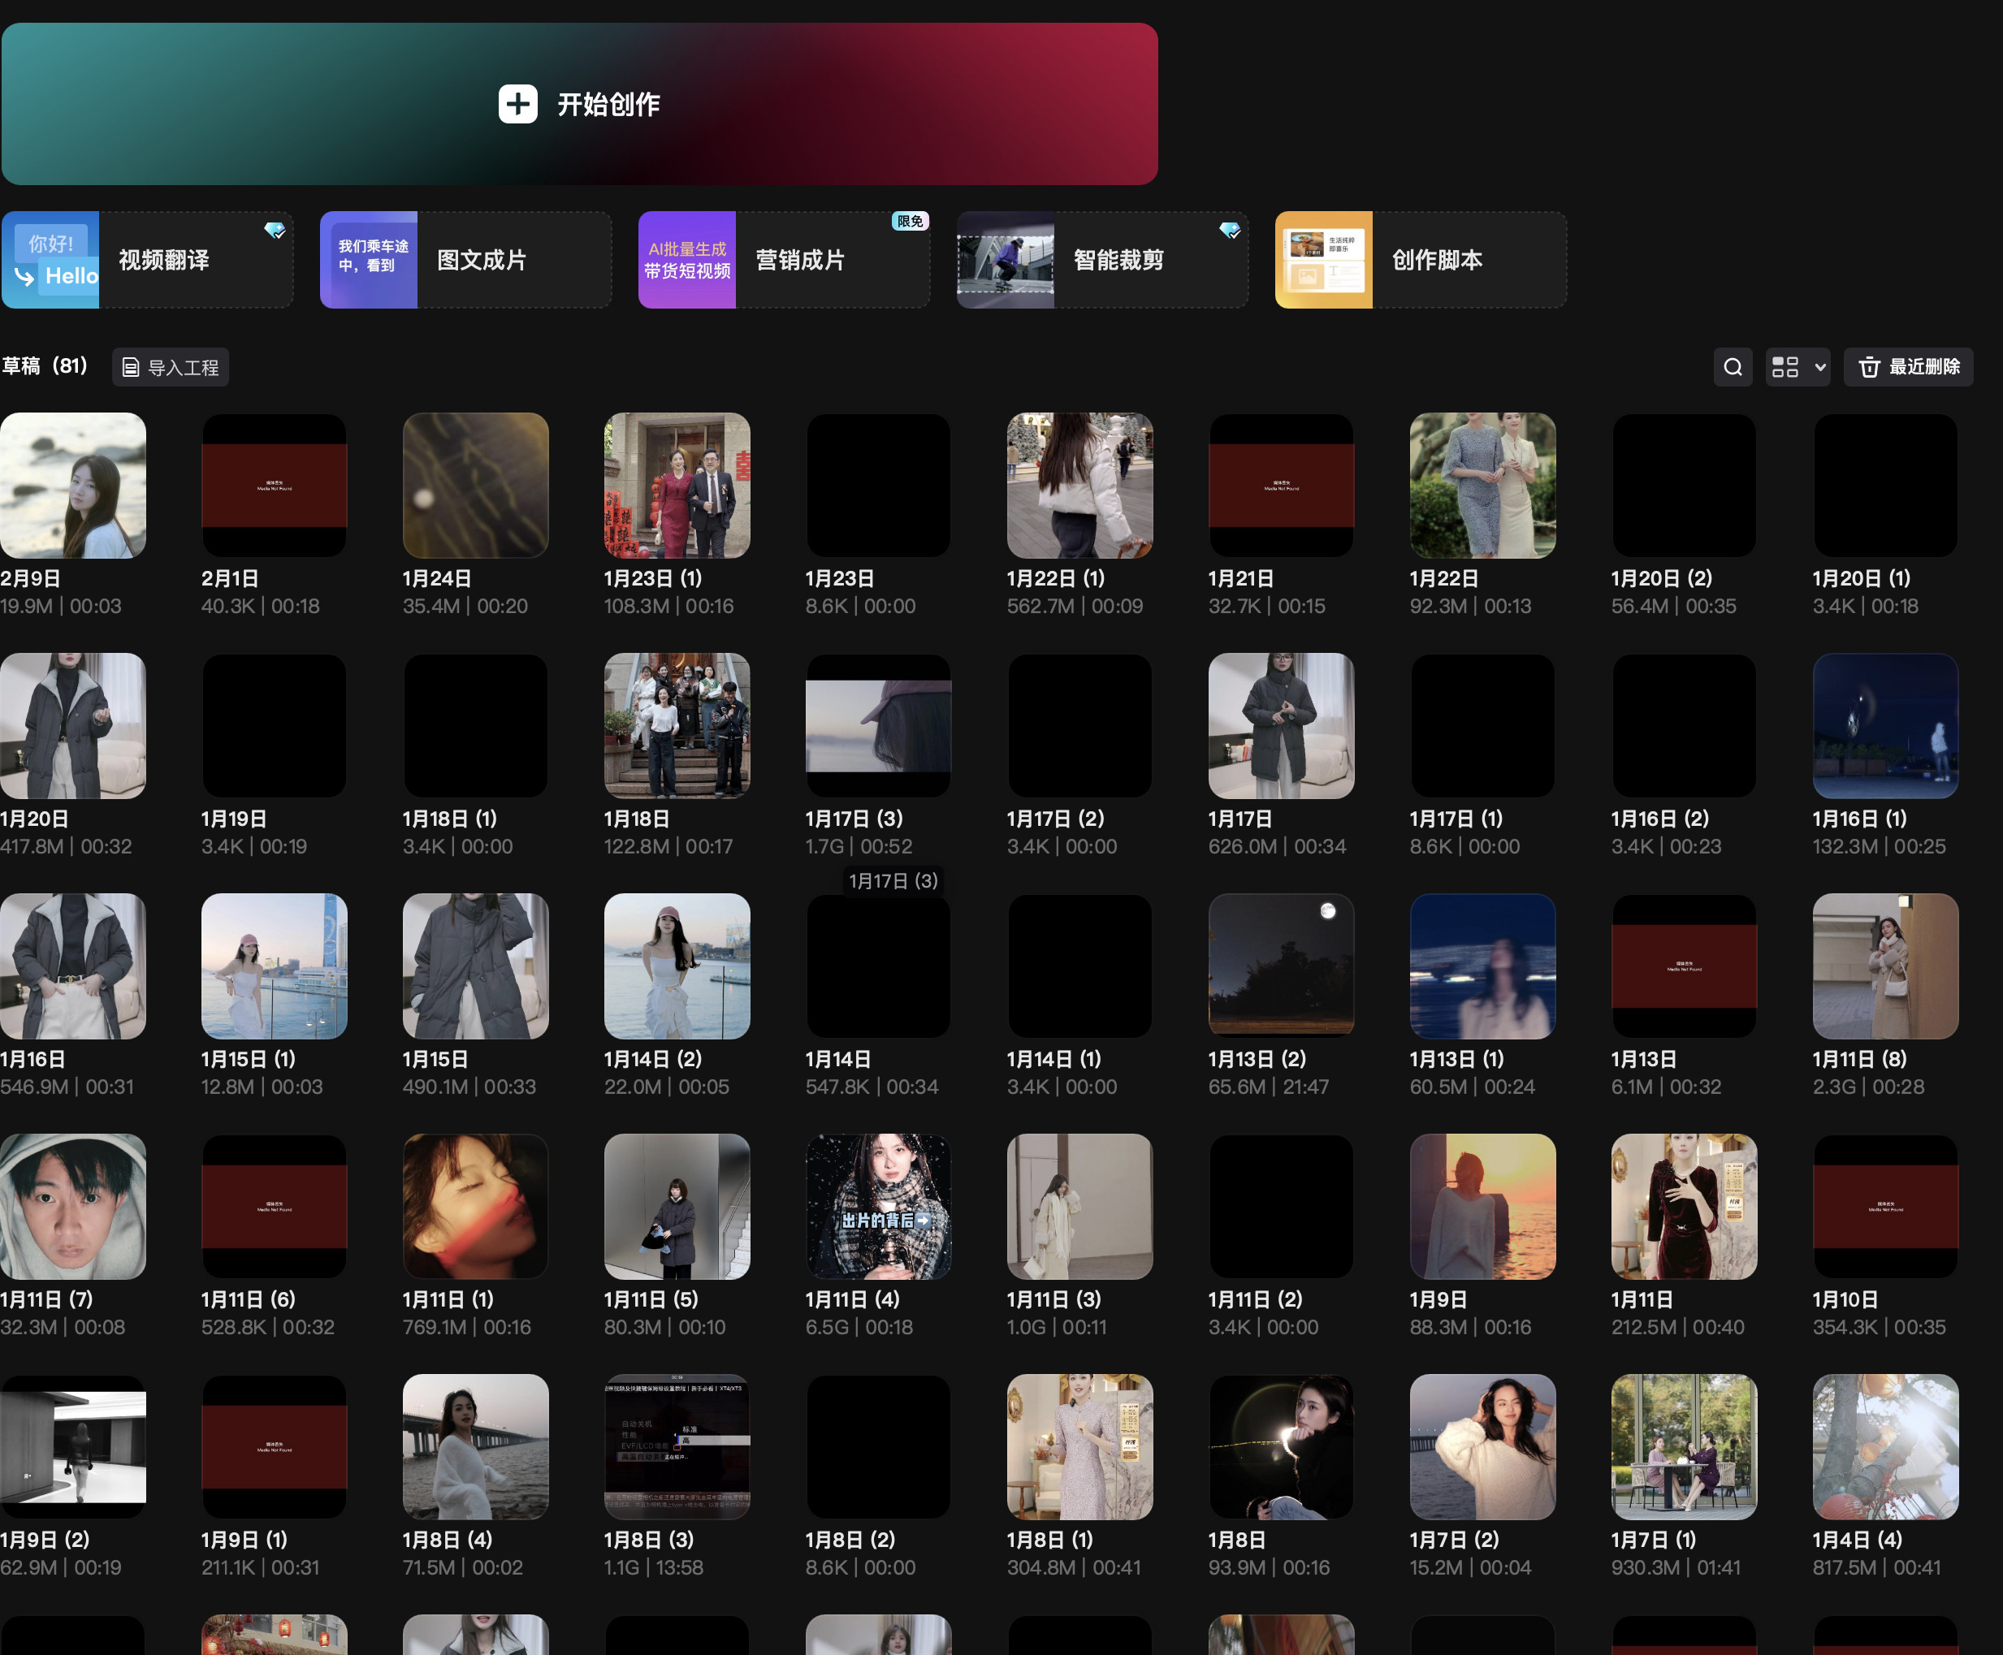
Task: Click the draft name 1月11日 (2)
Action: (x=1256, y=1299)
